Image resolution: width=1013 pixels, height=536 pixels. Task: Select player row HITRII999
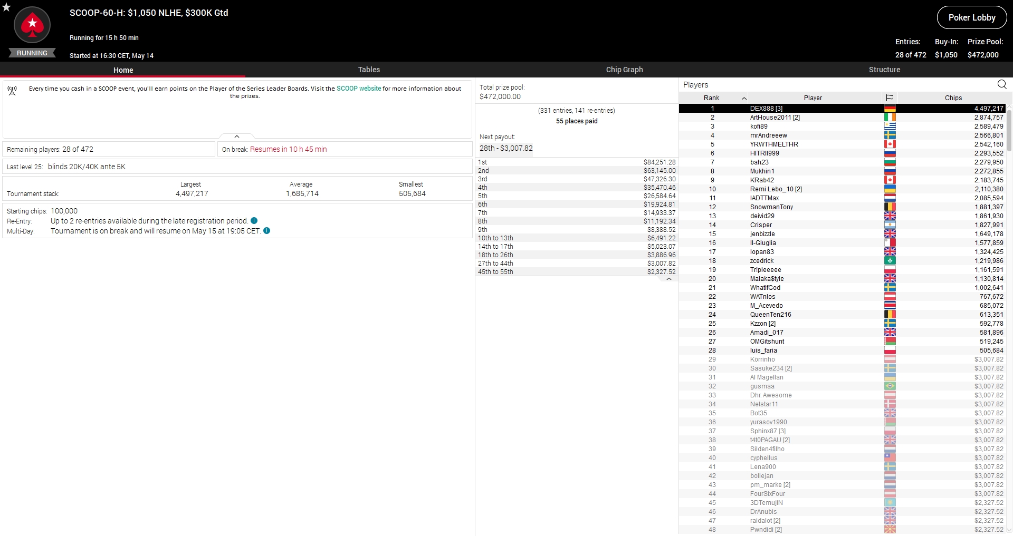[x=843, y=153]
